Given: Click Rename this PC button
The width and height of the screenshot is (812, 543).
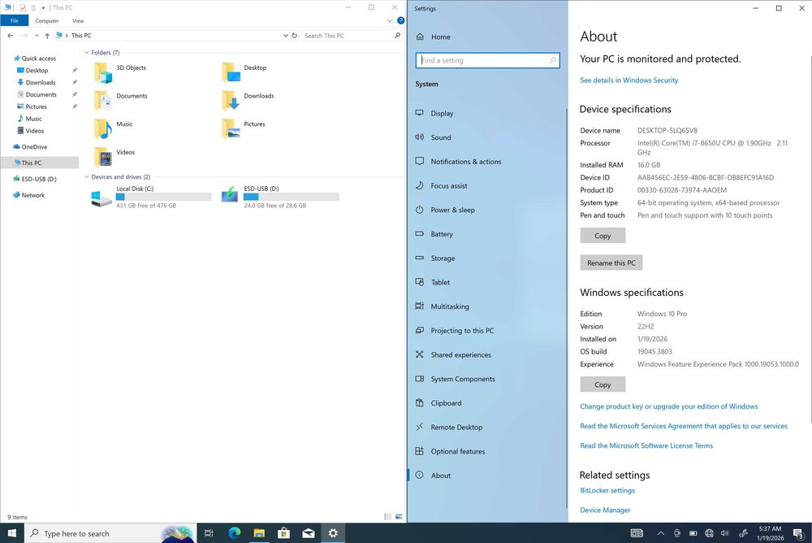Looking at the screenshot, I should 611,263.
